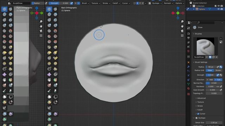The width and height of the screenshot is (225, 126).
Task: Open Stroke dropdown in header
Action: point(106,3)
